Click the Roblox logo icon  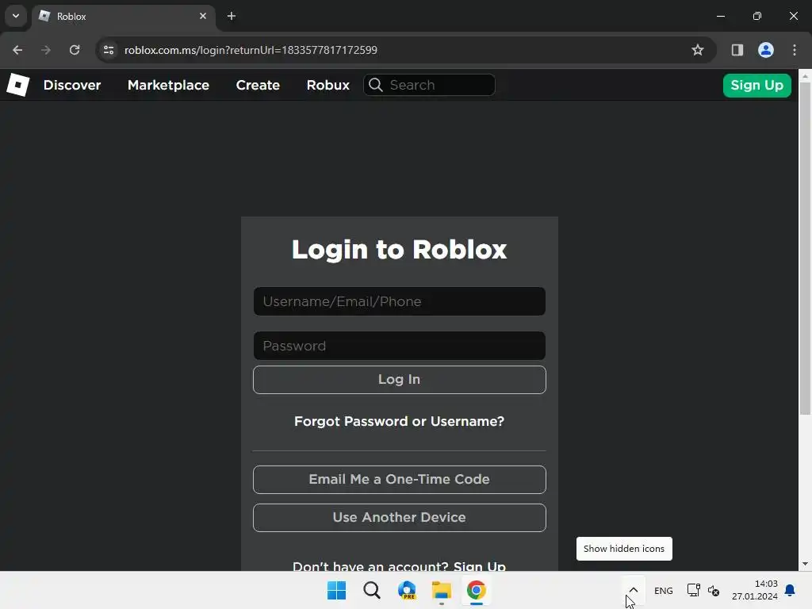18,85
